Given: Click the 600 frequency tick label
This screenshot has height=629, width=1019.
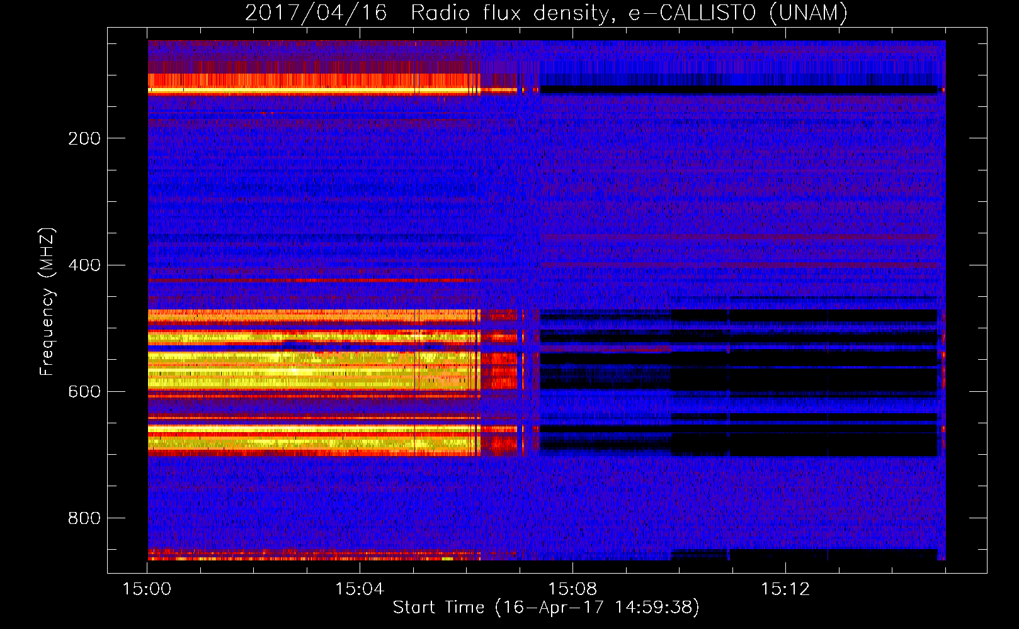Looking at the screenshot, I should click(x=84, y=392).
